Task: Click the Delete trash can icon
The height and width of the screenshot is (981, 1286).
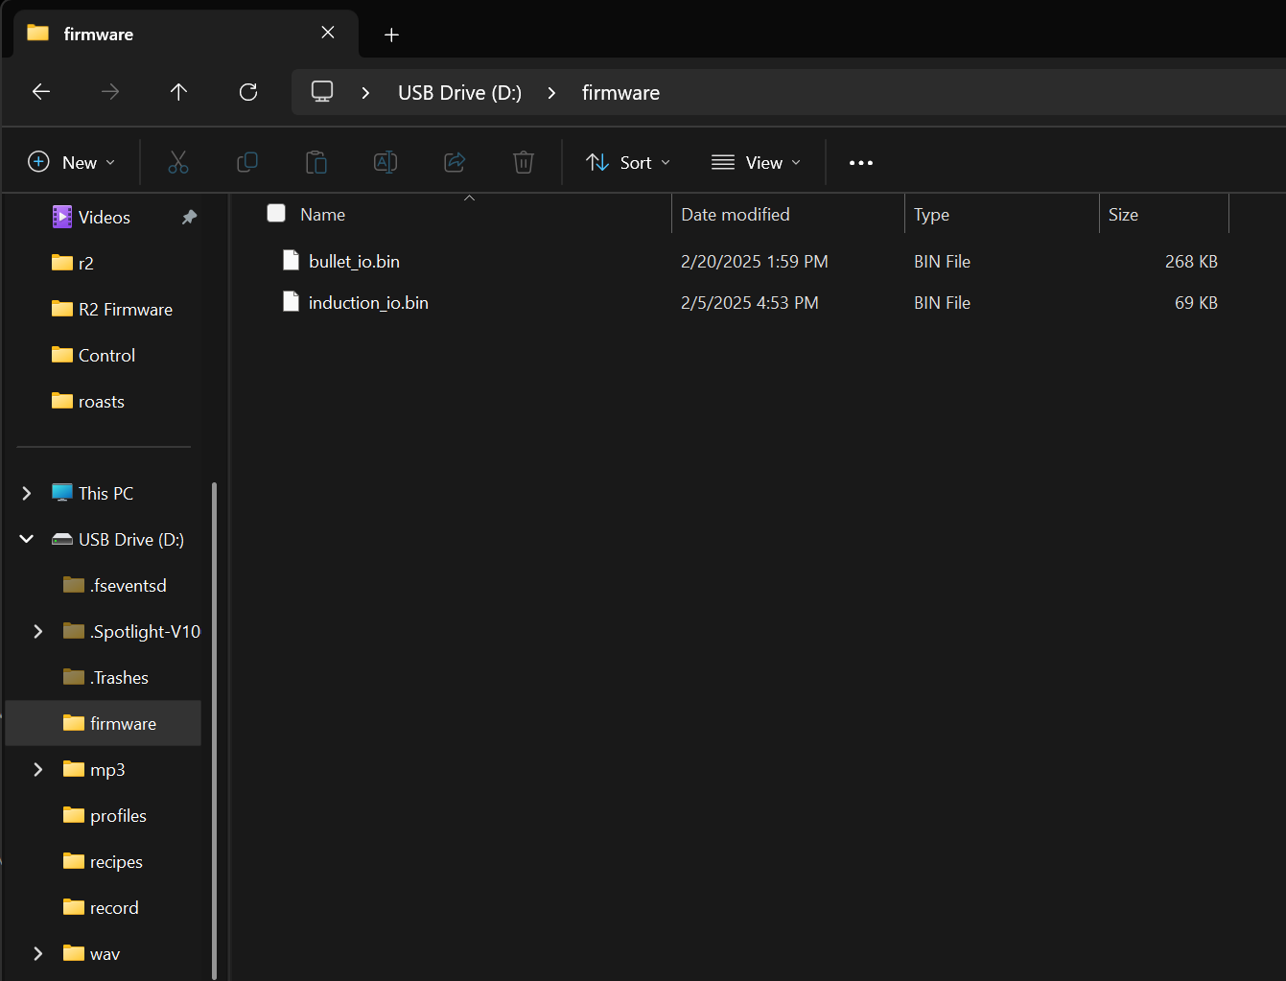Action: click(x=524, y=162)
